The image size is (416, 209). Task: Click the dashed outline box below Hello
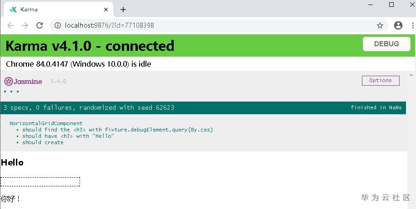40,182
